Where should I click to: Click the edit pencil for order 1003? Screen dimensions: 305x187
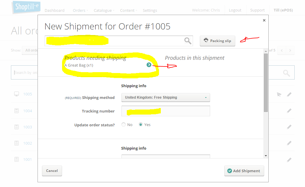[289, 127]
